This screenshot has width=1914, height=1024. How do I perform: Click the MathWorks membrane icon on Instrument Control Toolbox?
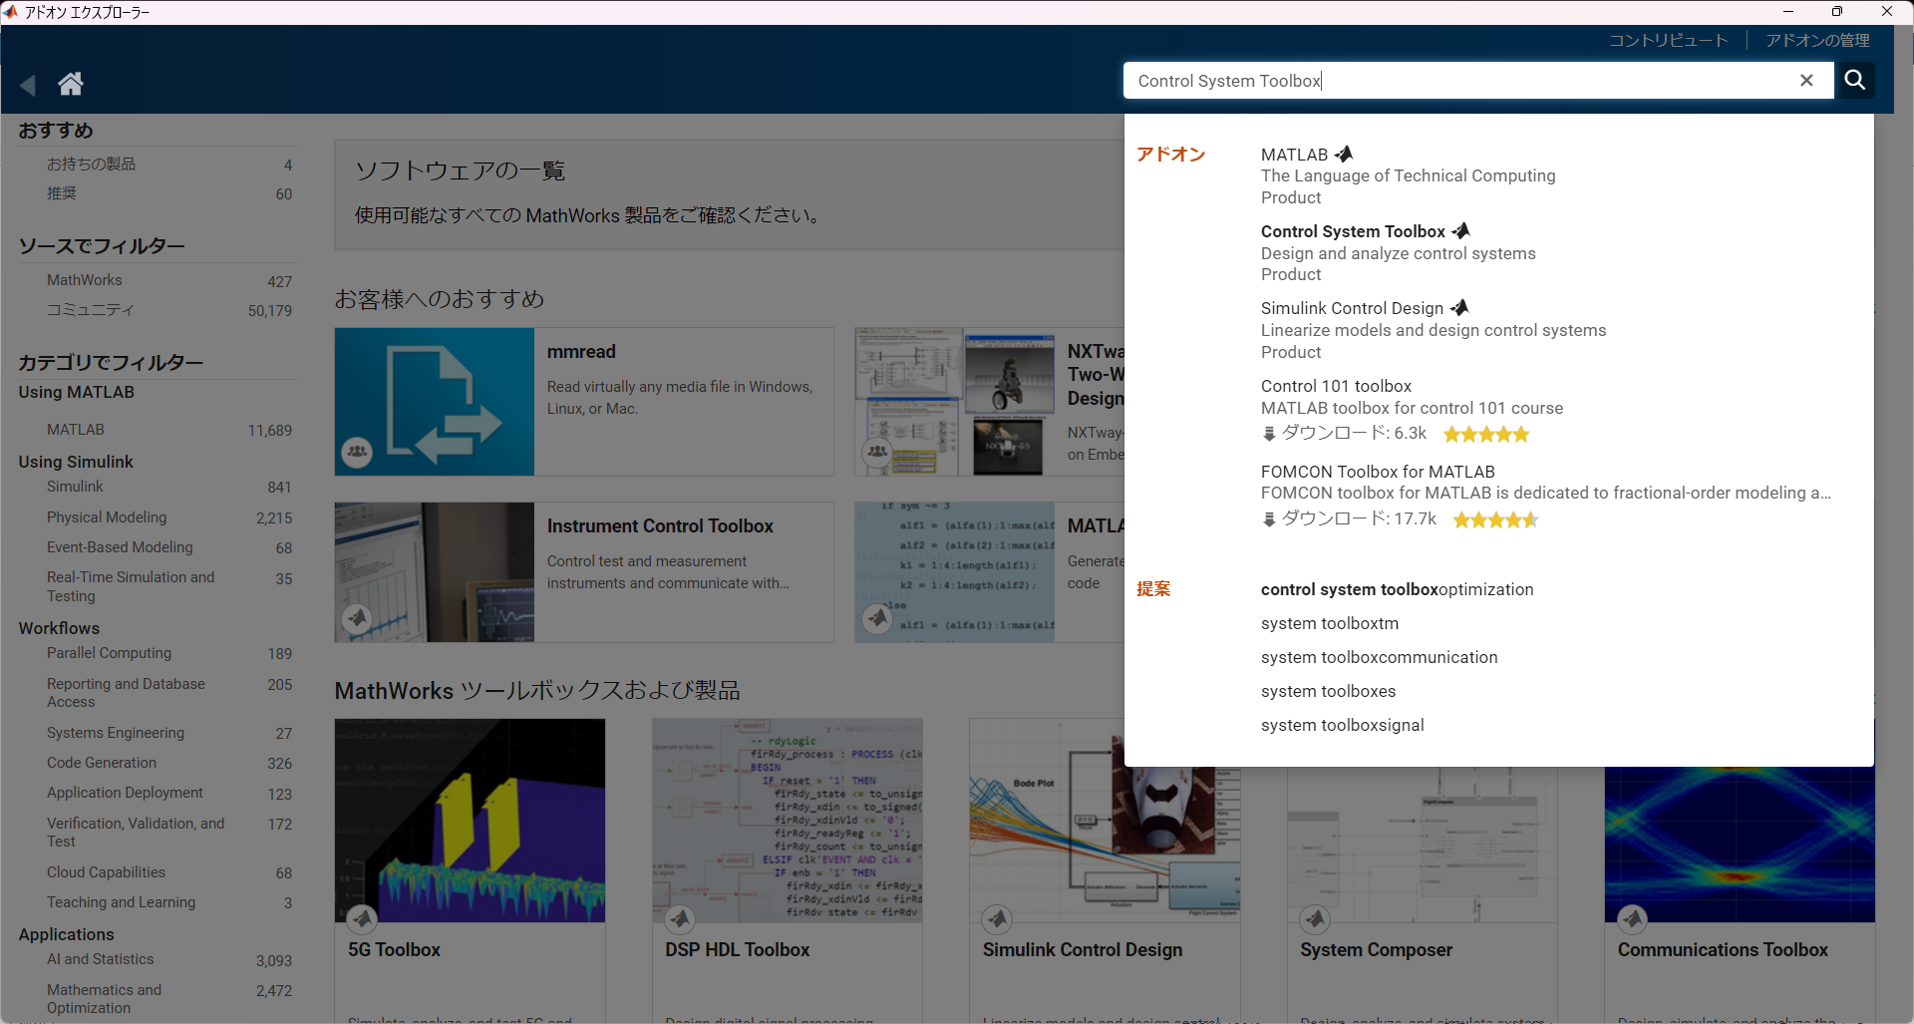pos(357,618)
